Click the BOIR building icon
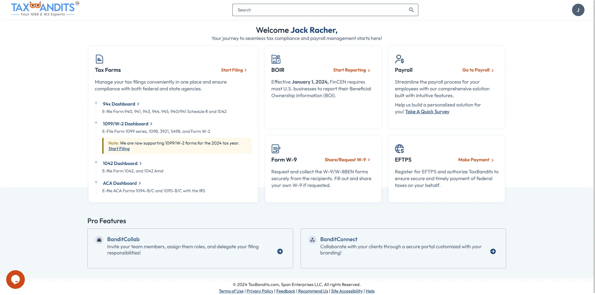 [x=276, y=59]
